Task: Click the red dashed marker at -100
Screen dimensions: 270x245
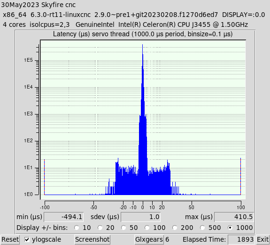Action: (x=45, y=177)
